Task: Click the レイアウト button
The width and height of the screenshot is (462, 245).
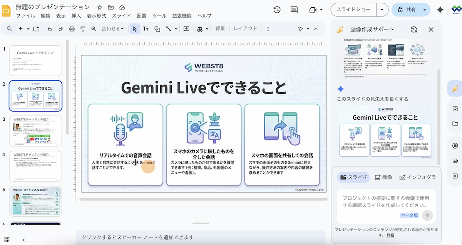Action: [245, 29]
